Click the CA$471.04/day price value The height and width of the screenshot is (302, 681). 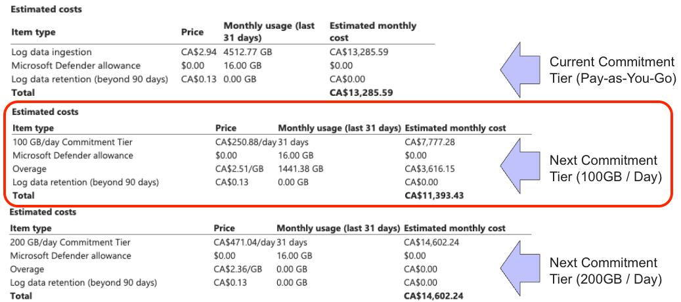pyautogui.click(x=244, y=242)
